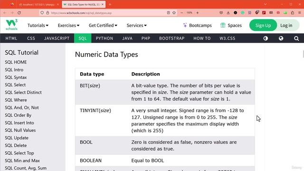Go to HTML in the top navbar
The width and height of the screenshot is (304, 171).
pos(11,38)
